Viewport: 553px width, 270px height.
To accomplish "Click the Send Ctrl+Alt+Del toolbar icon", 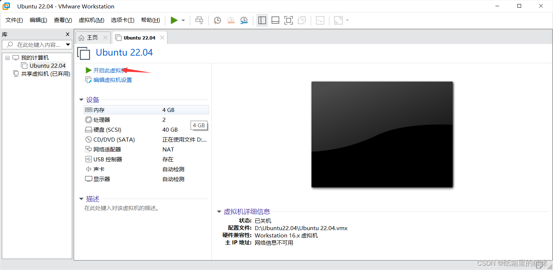I will click(199, 20).
